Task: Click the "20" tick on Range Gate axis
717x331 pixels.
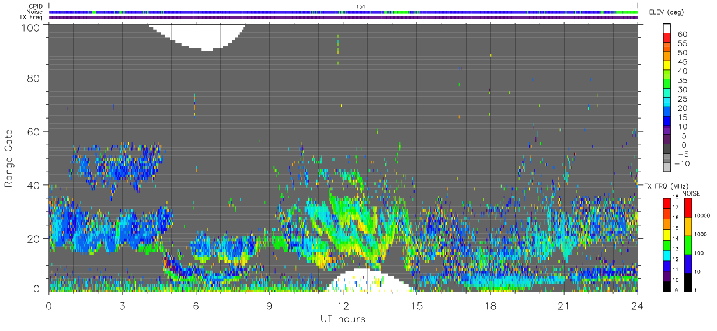Action: 34,239
